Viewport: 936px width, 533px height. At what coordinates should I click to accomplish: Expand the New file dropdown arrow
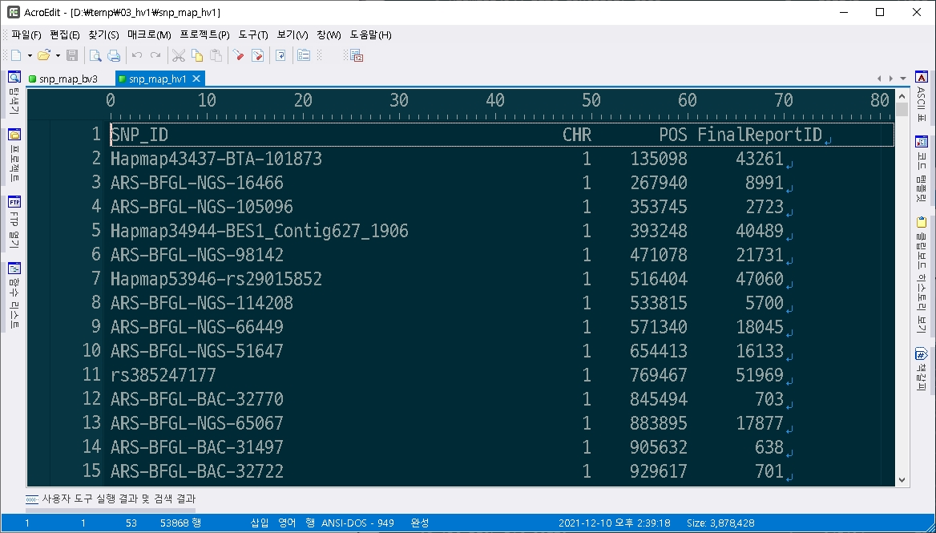point(30,55)
